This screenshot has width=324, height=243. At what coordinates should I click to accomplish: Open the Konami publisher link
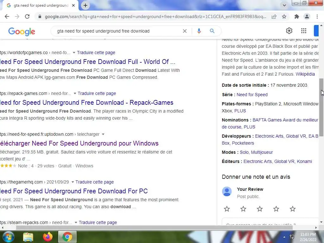304,161
